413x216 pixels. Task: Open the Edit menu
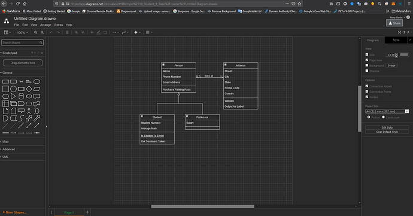tap(25, 25)
